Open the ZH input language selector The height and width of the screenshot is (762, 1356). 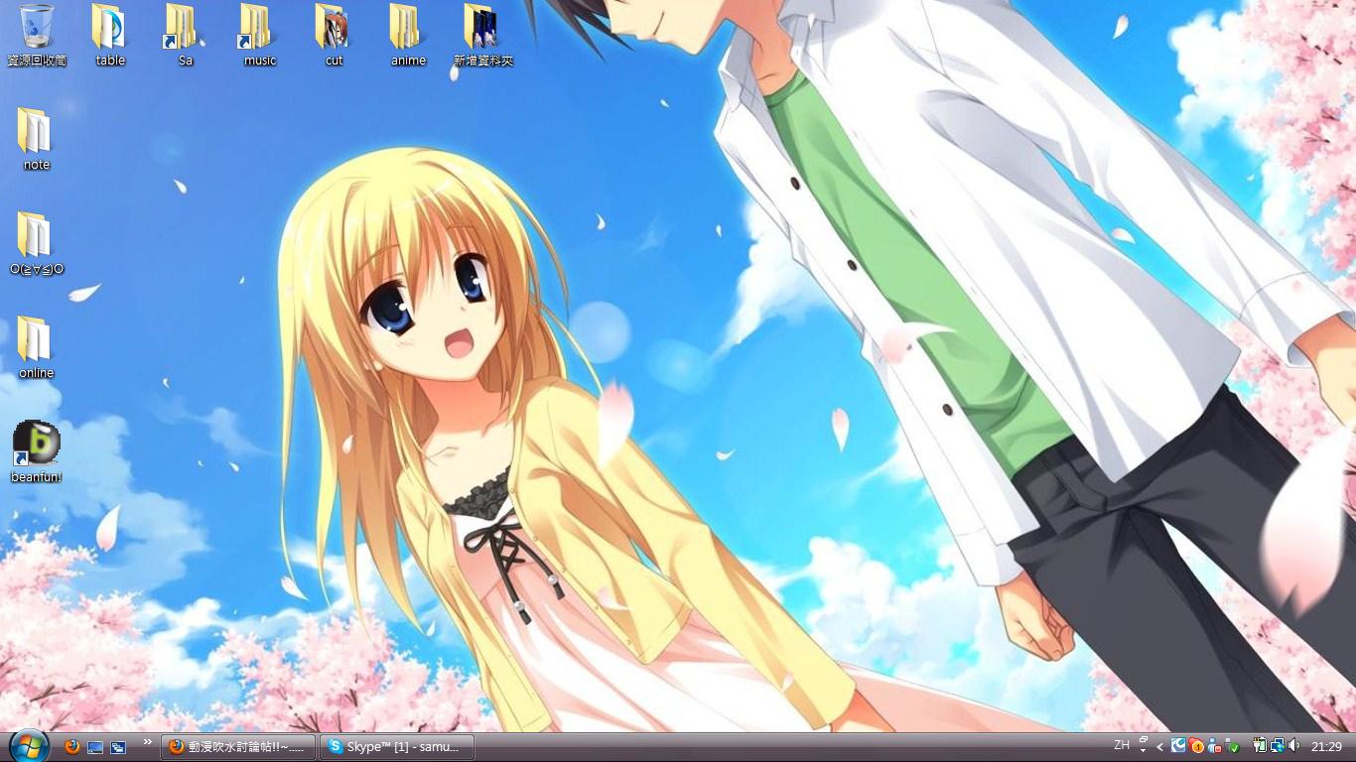pyautogui.click(x=1122, y=745)
